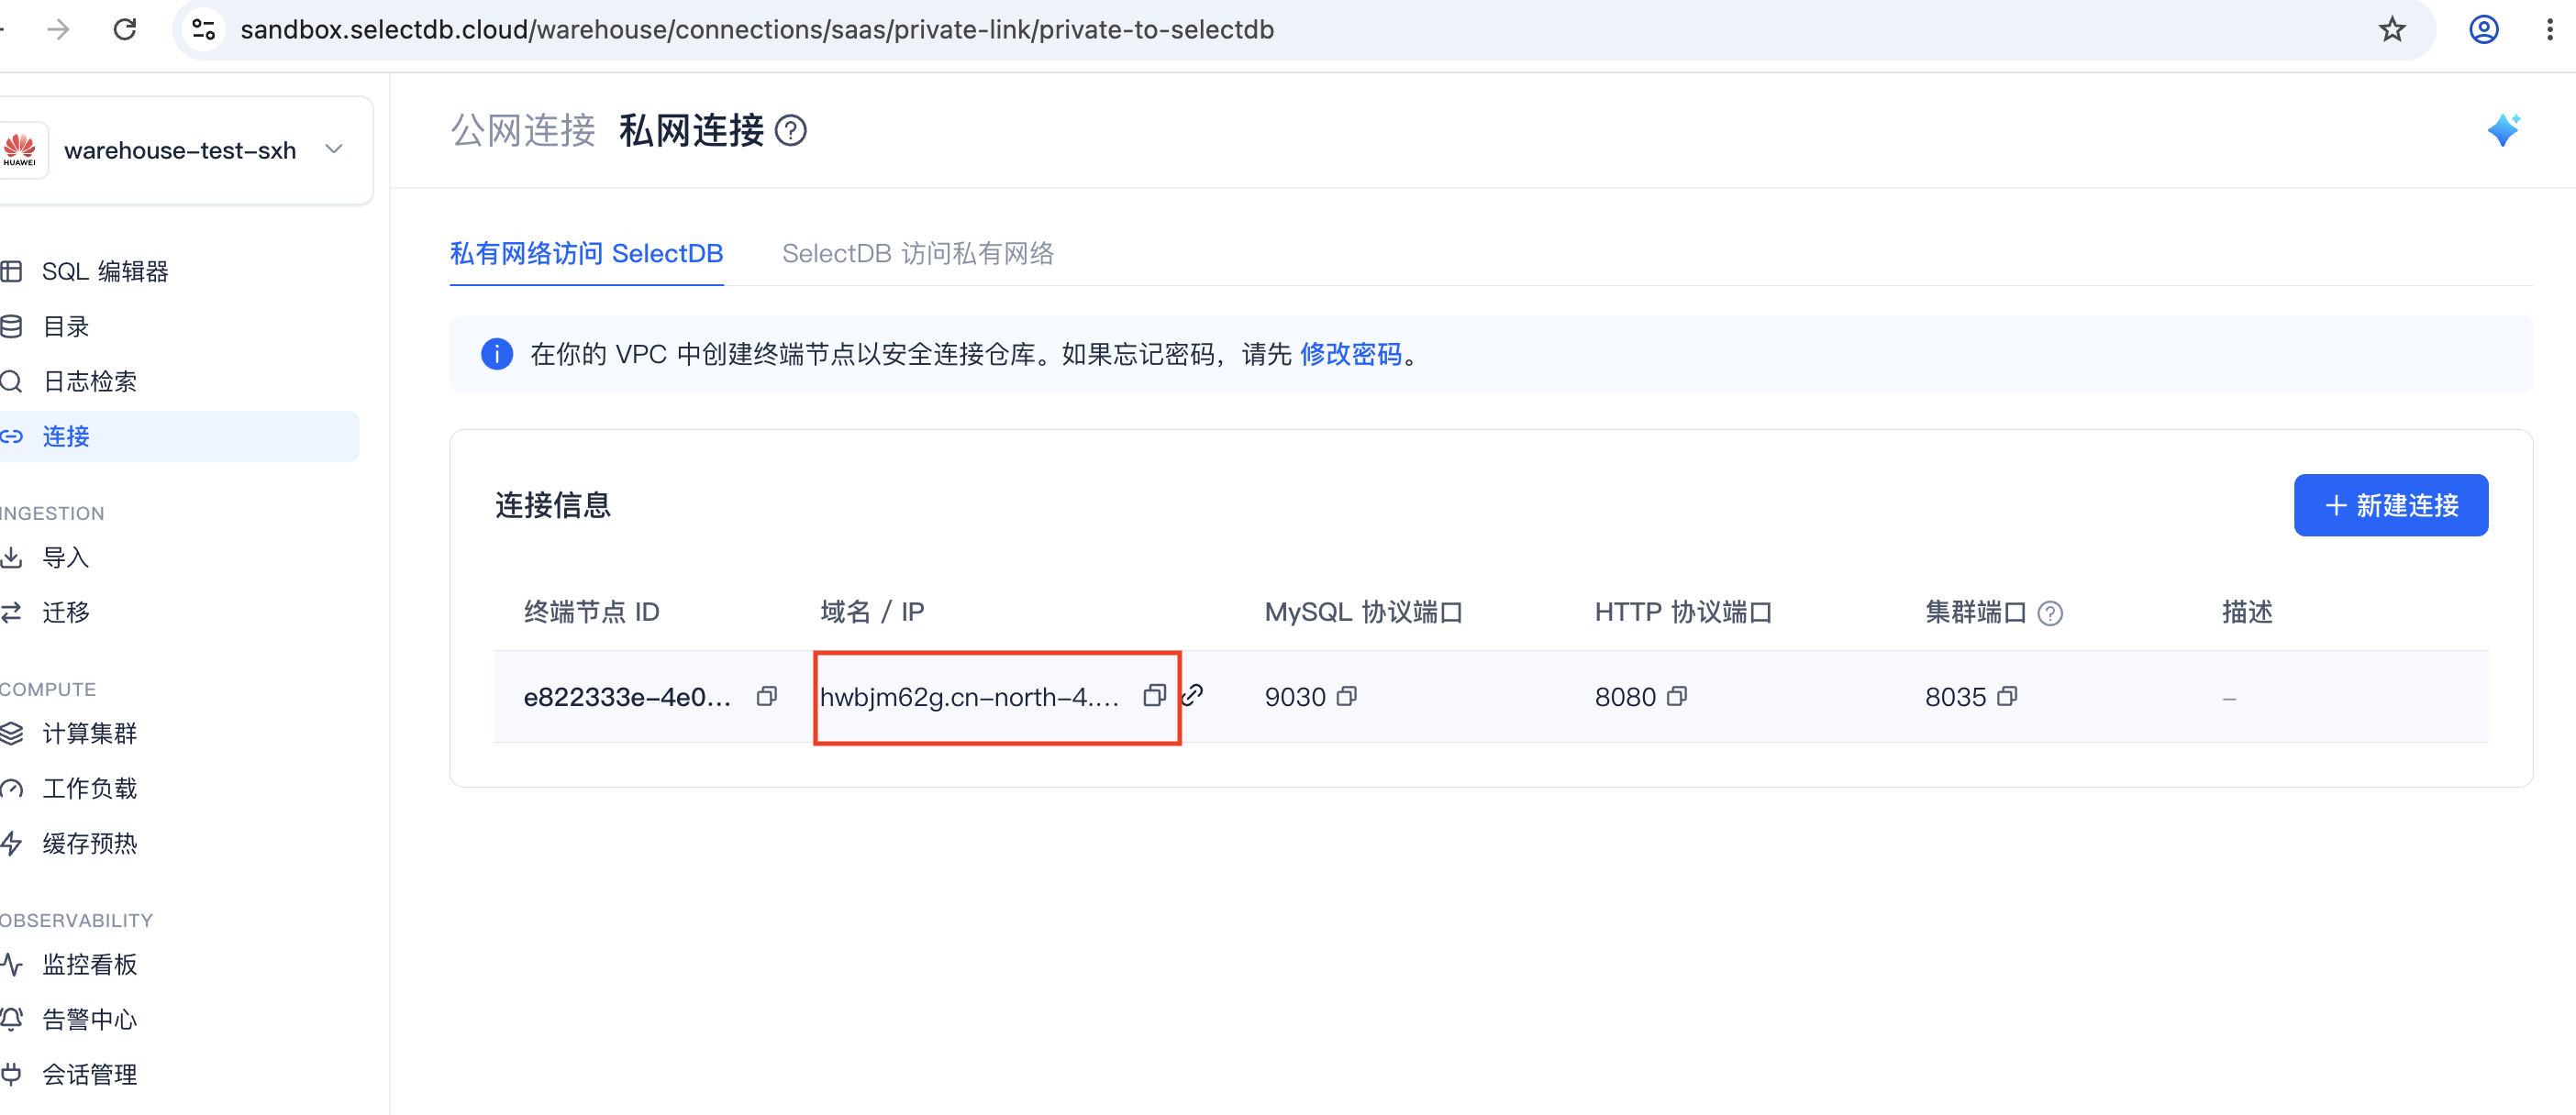Screen dimensions: 2576x1115
Task: Open 告警中心 under Observability
Action: (x=89, y=1019)
